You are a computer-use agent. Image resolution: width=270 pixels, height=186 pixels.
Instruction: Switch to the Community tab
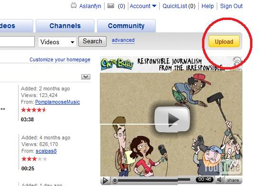click(126, 26)
